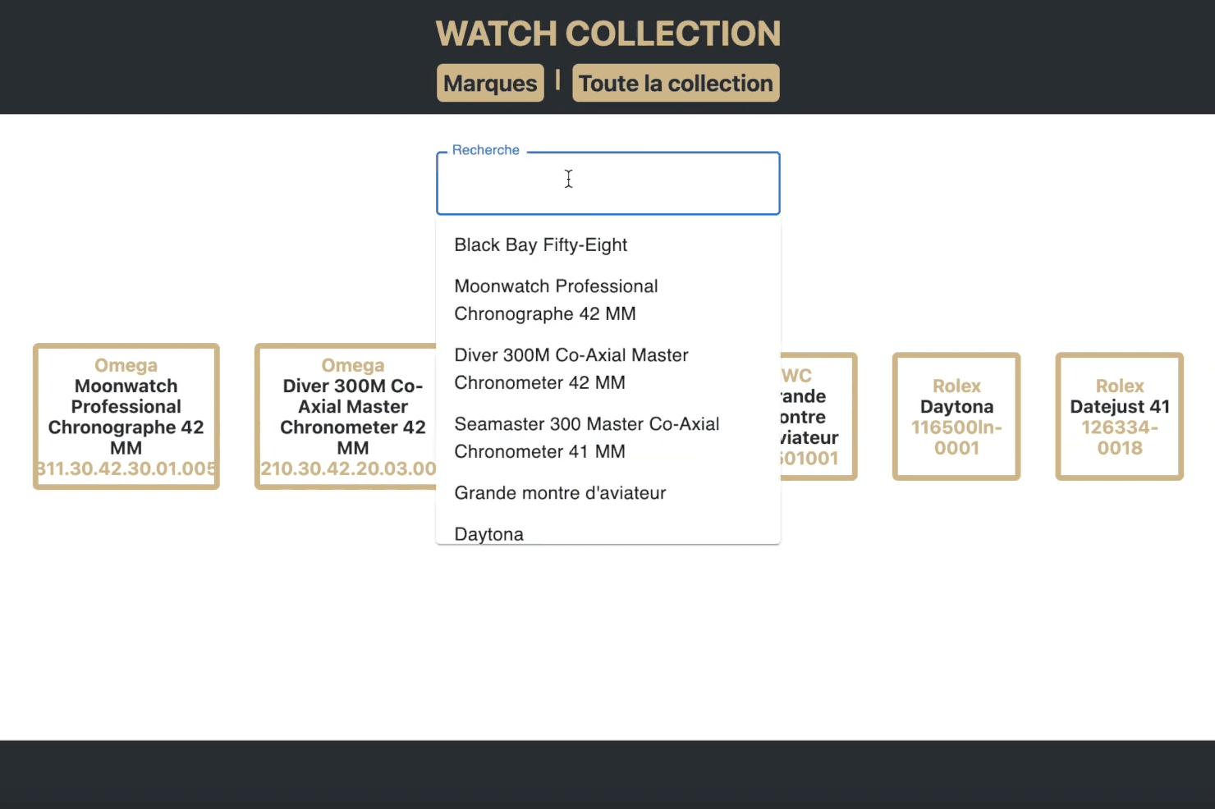The height and width of the screenshot is (809, 1215).
Task: Click Rolex brand label on Datejust 41 card
Action: click(x=1119, y=386)
